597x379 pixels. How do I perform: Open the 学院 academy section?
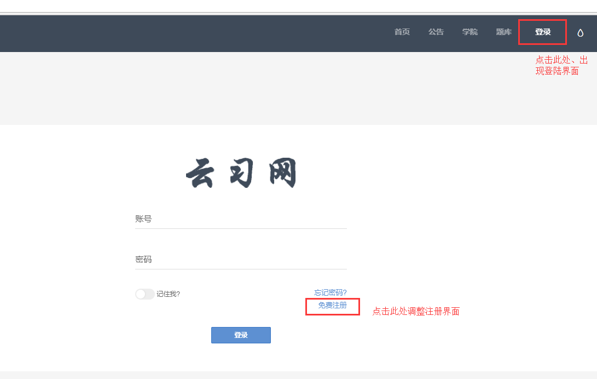tap(470, 32)
